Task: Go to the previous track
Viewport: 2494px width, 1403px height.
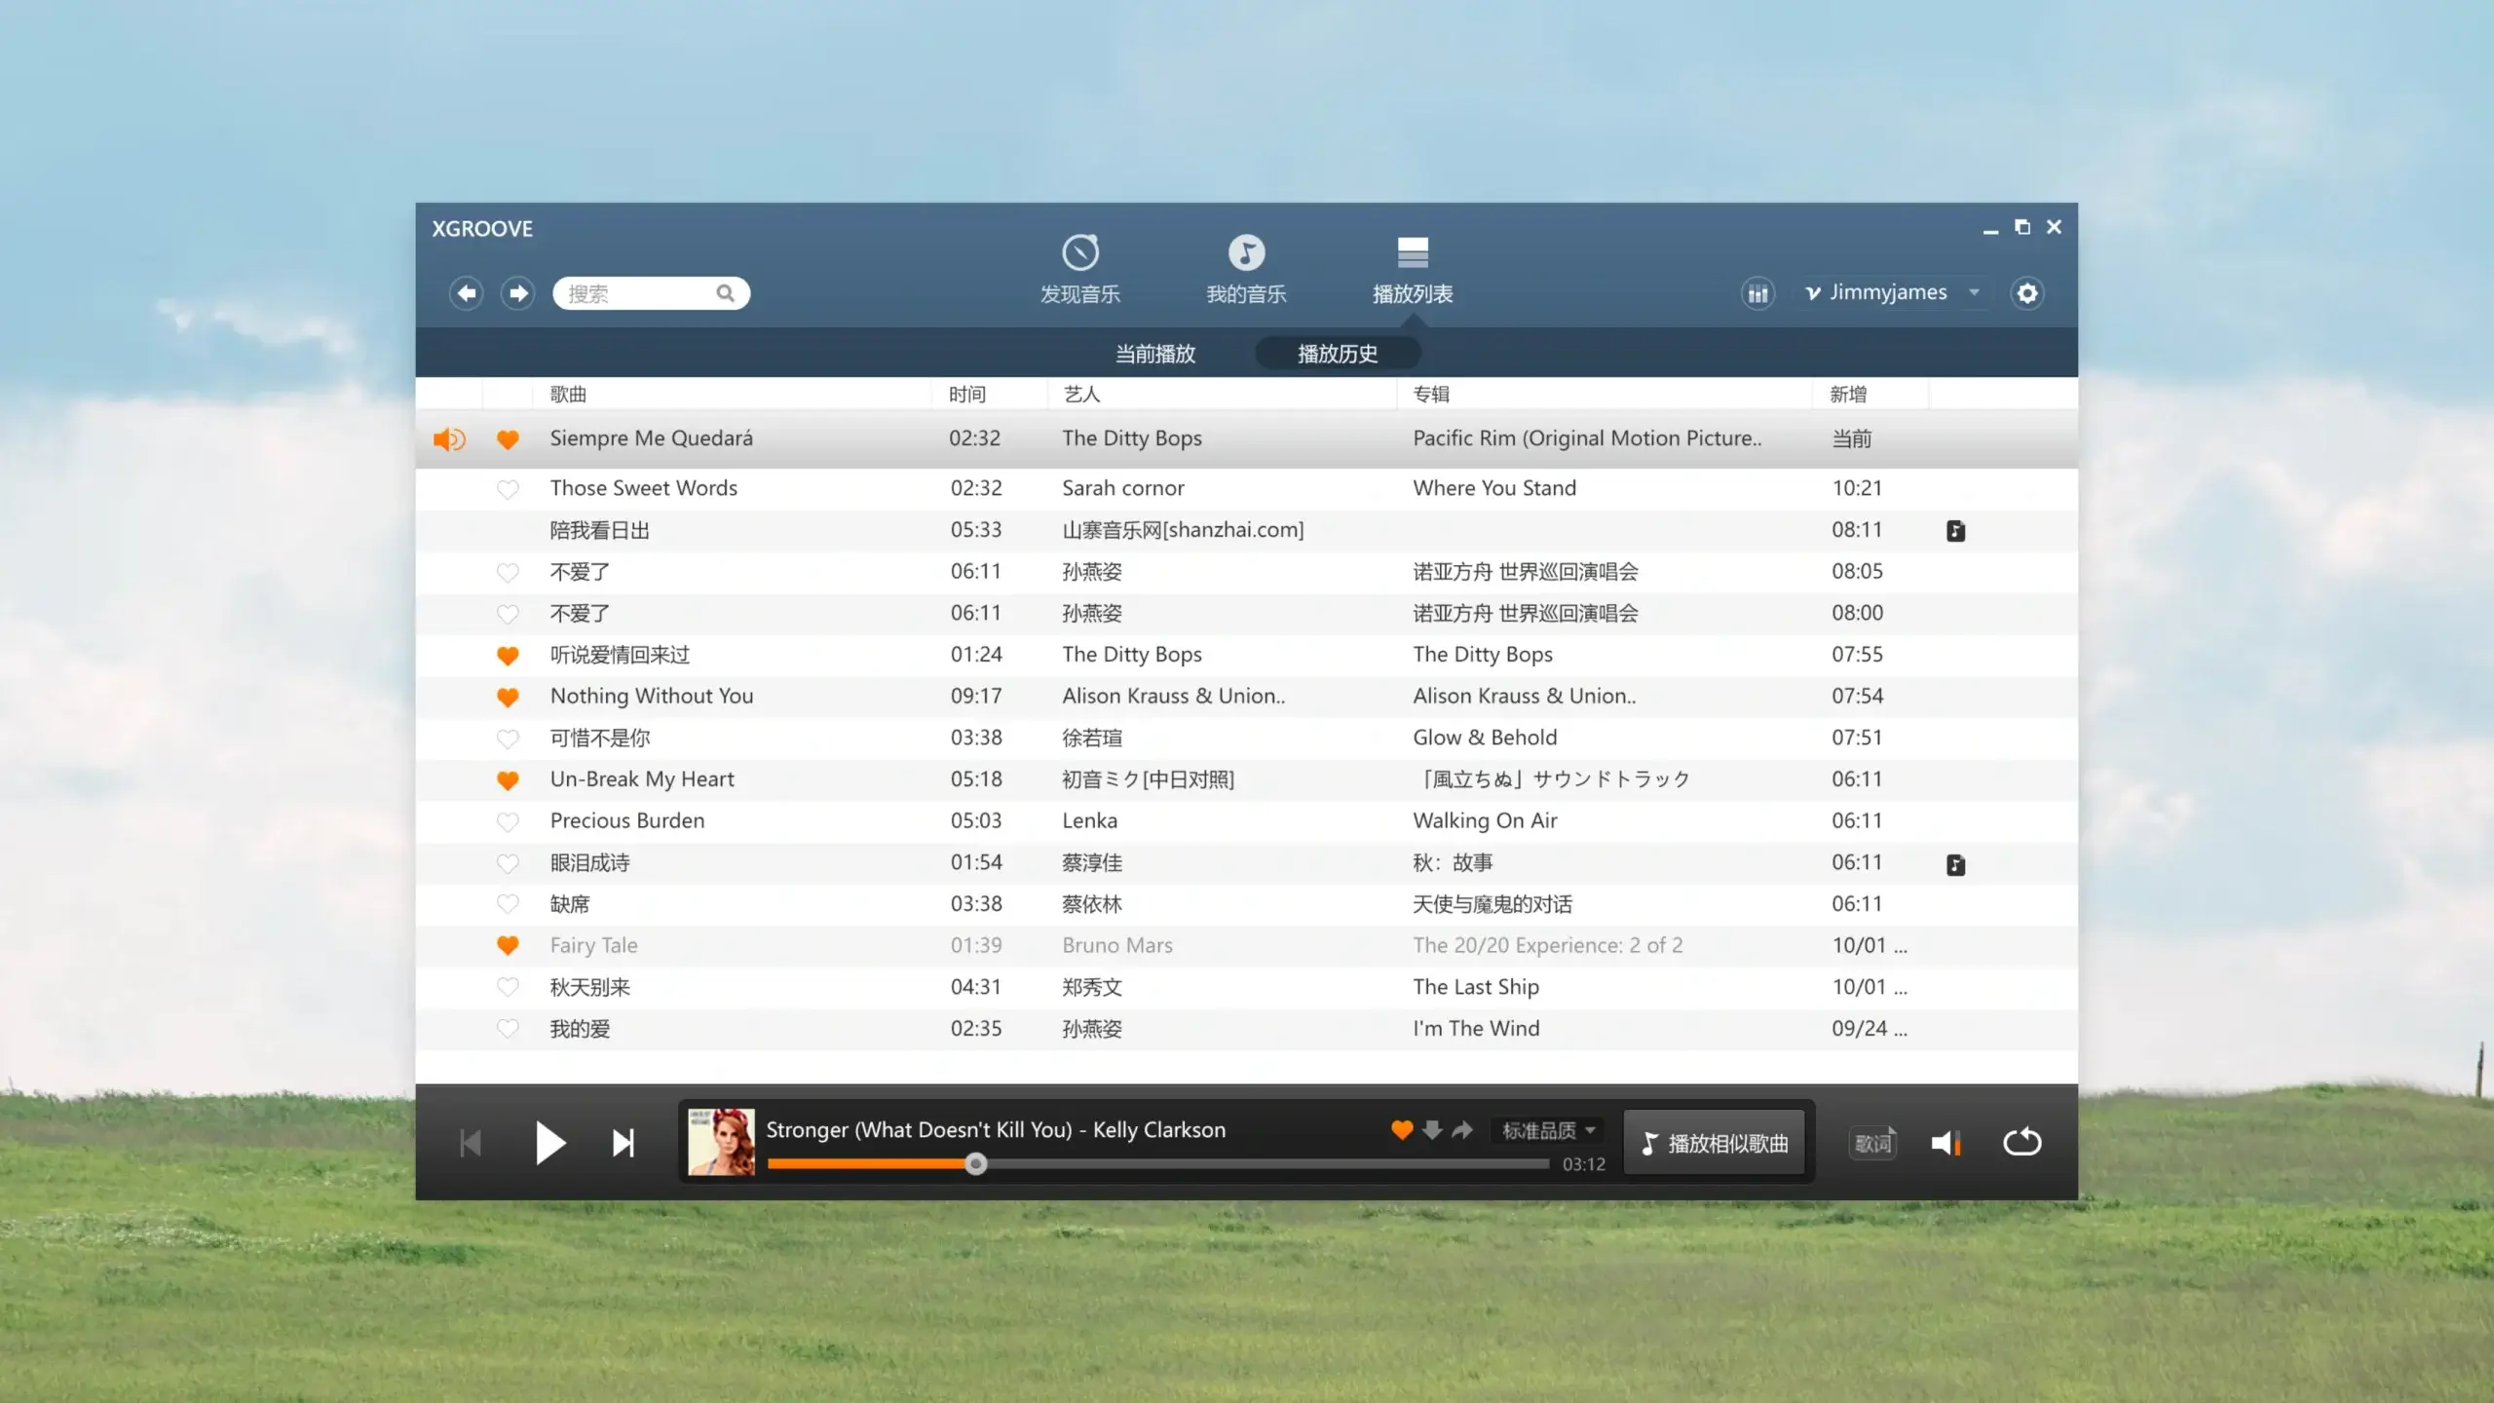Action: (x=471, y=1143)
